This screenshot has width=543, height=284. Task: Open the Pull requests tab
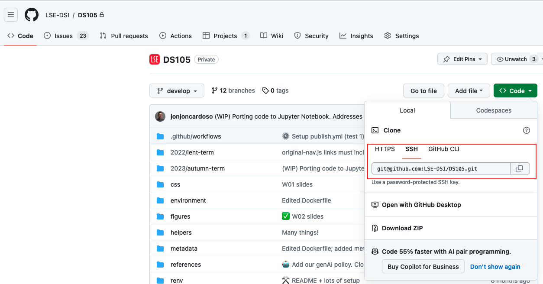click(124, 36)
